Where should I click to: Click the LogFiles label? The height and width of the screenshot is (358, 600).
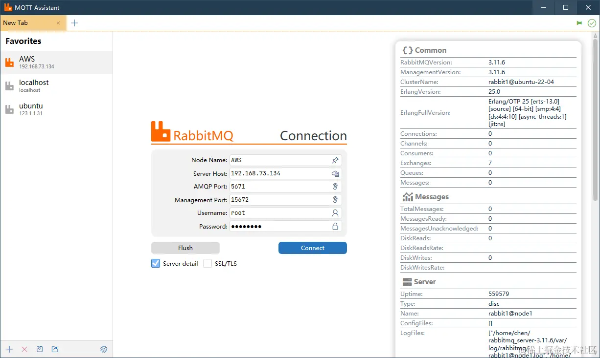[x=413, y=333]
